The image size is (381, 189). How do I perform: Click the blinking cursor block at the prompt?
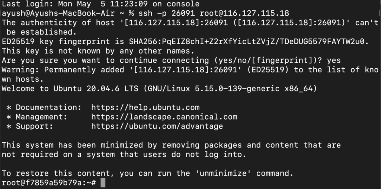click(103, 183)
